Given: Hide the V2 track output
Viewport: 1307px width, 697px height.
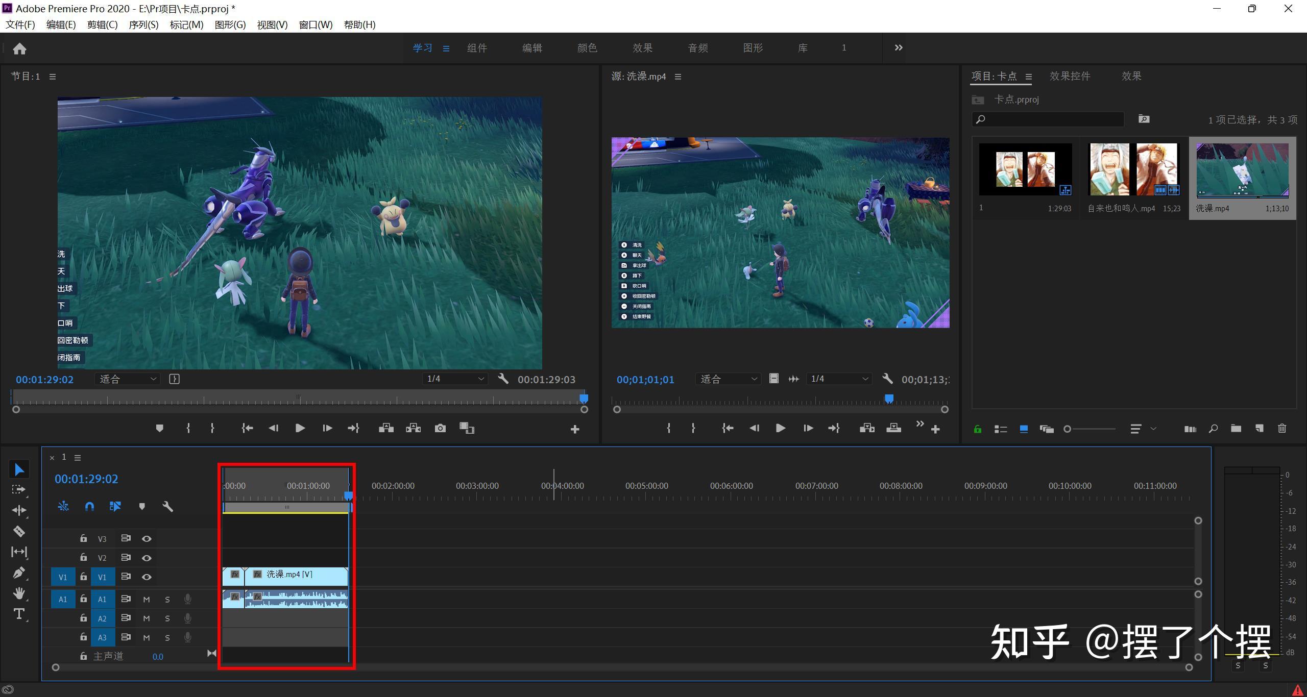Looking at the screenshot, I should pos(147,558).
